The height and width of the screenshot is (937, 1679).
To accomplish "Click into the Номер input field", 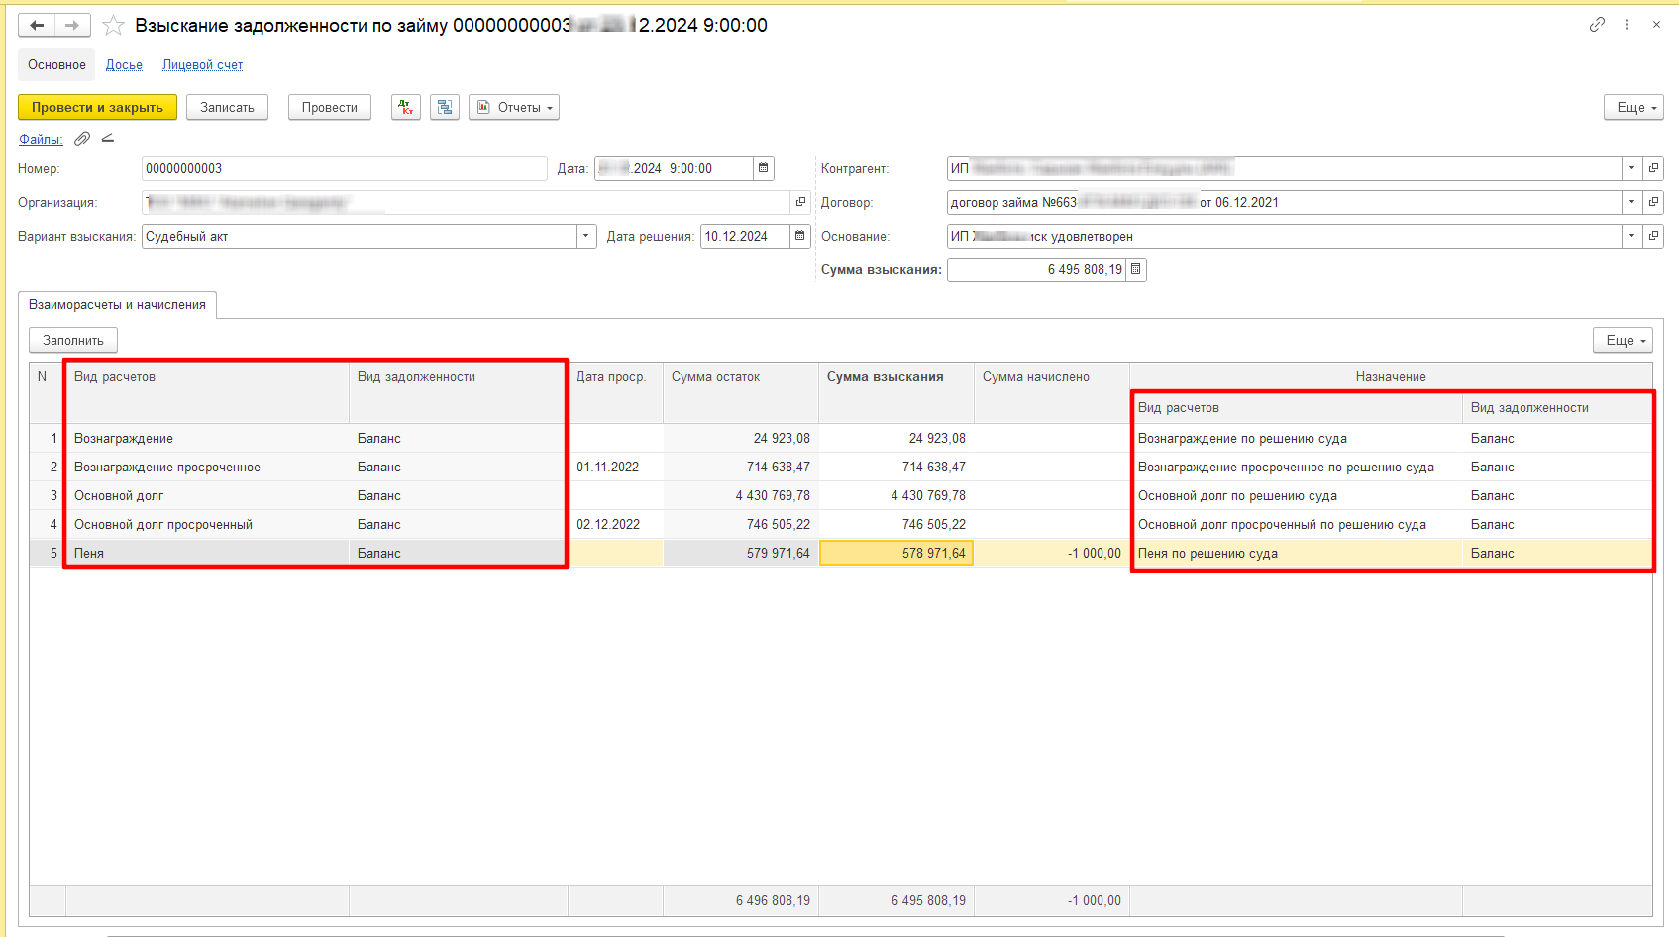I will [x=344, y=168].
